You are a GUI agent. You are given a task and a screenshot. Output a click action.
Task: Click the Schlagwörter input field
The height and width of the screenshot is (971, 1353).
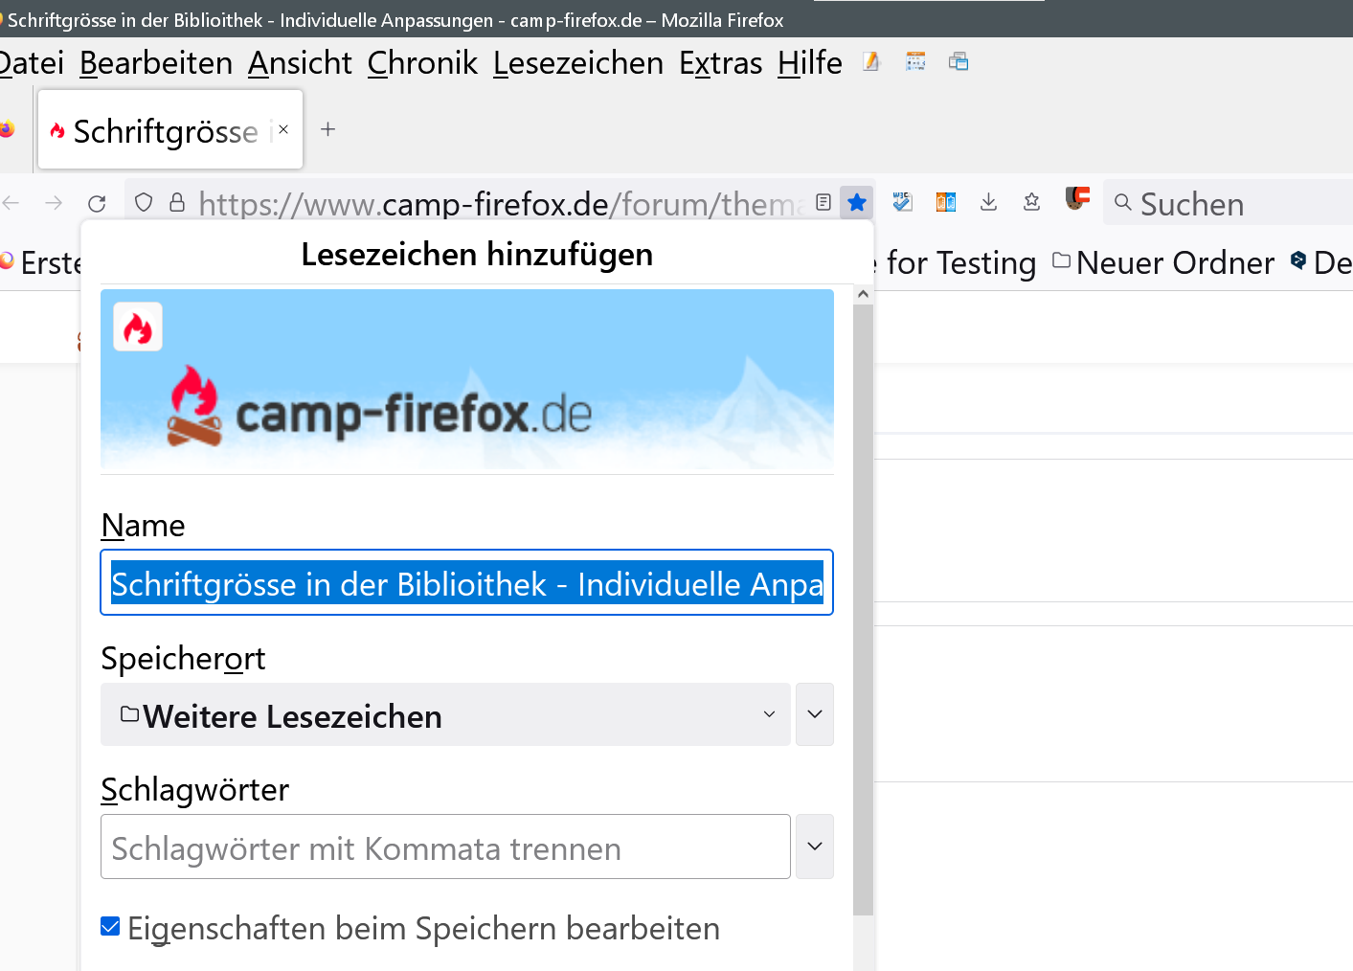coord(445,847)
